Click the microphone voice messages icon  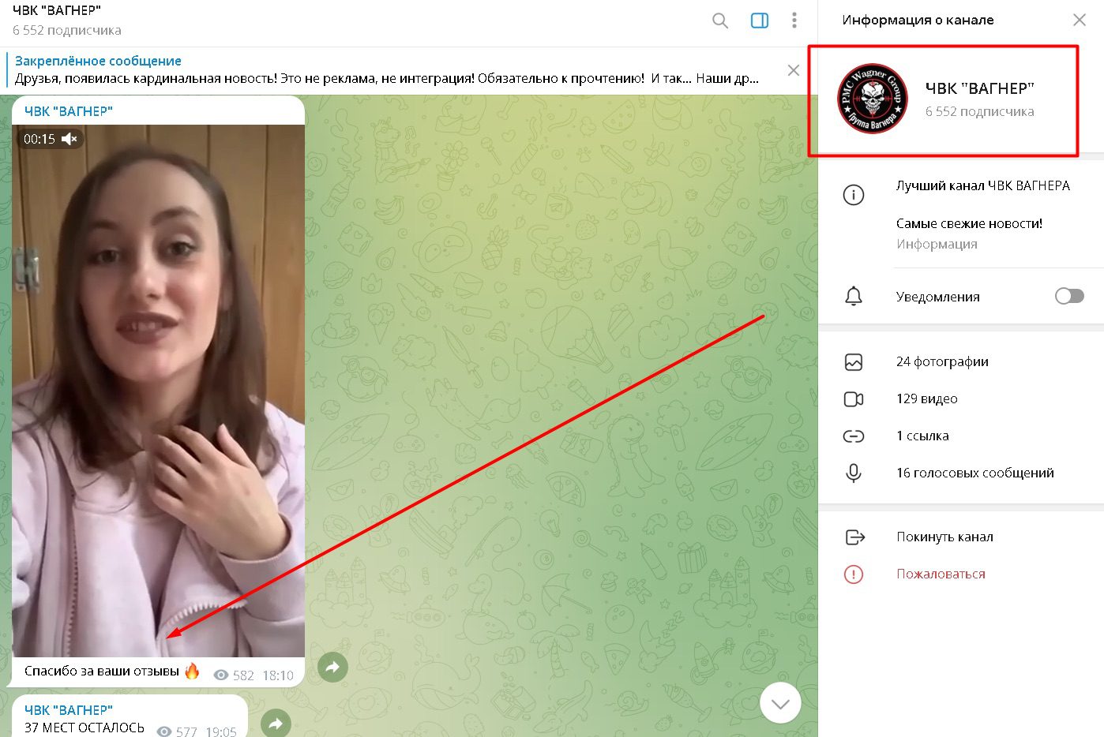[x=854, y=473]
